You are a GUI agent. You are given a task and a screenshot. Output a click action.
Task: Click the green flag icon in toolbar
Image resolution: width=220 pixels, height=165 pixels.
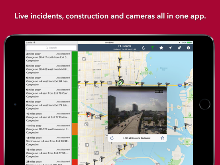[x=152, y=48]
